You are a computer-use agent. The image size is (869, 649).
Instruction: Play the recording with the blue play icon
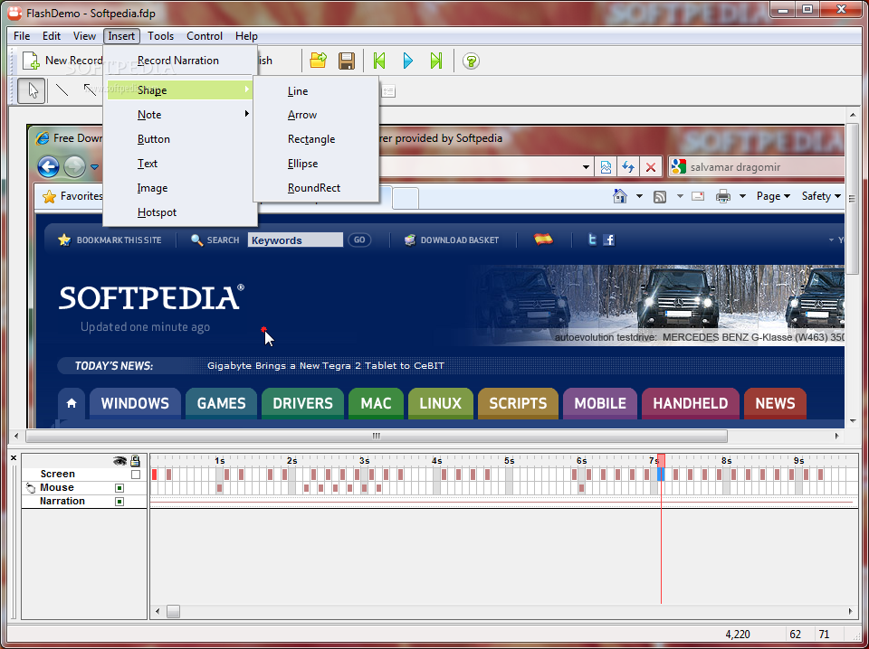coord(408,61)
